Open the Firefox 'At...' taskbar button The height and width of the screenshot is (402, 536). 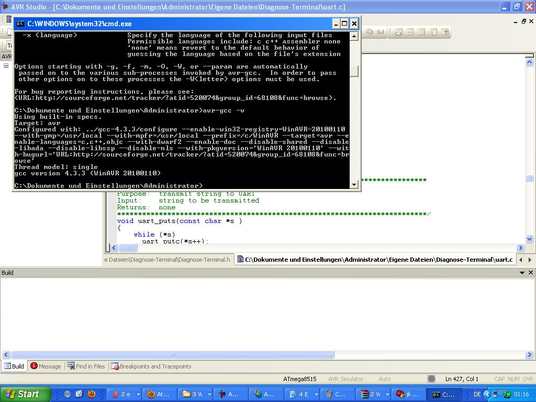pyautogui.click(x=159, y=394)
